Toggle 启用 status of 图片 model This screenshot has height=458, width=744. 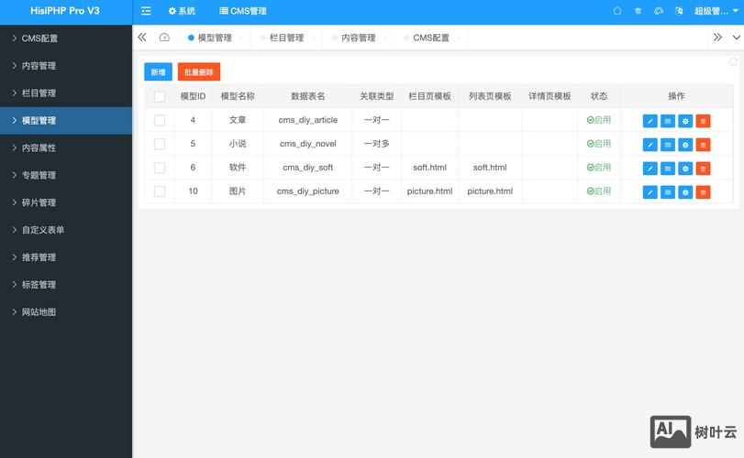coord(599,191)
